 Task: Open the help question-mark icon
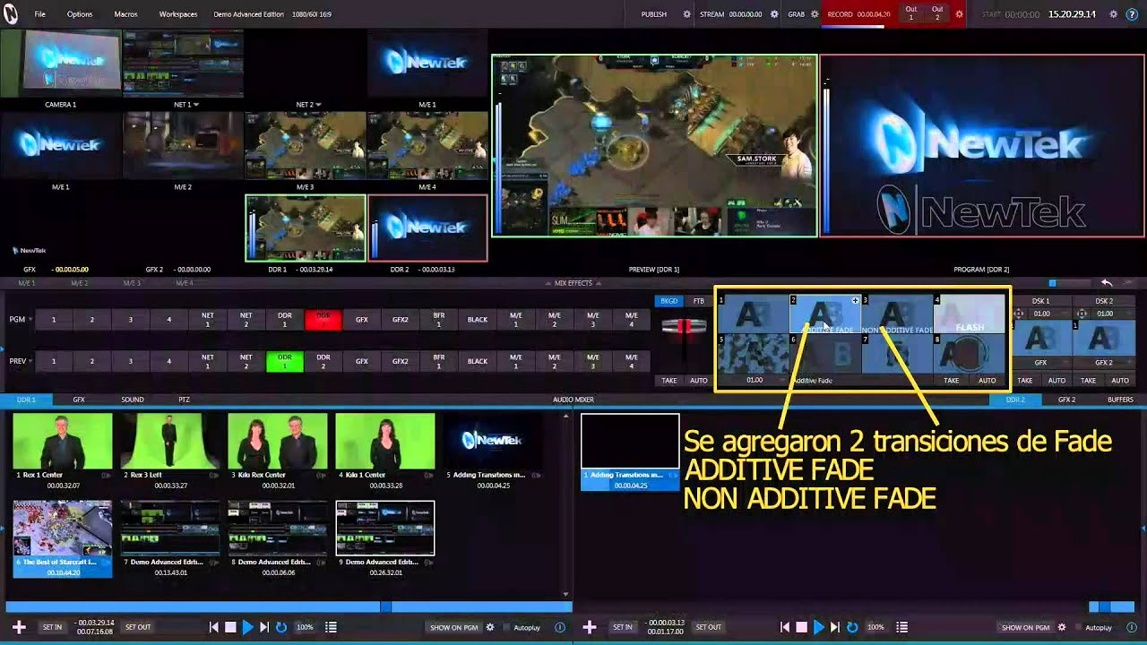coord(1132,14)
